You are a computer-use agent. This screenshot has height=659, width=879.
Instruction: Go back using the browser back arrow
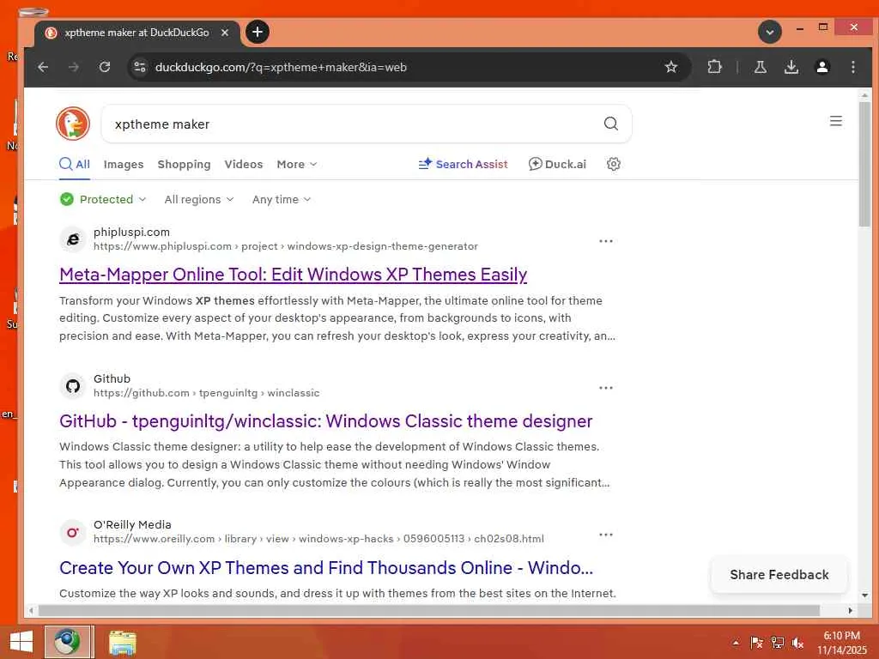tap(43, 67)
